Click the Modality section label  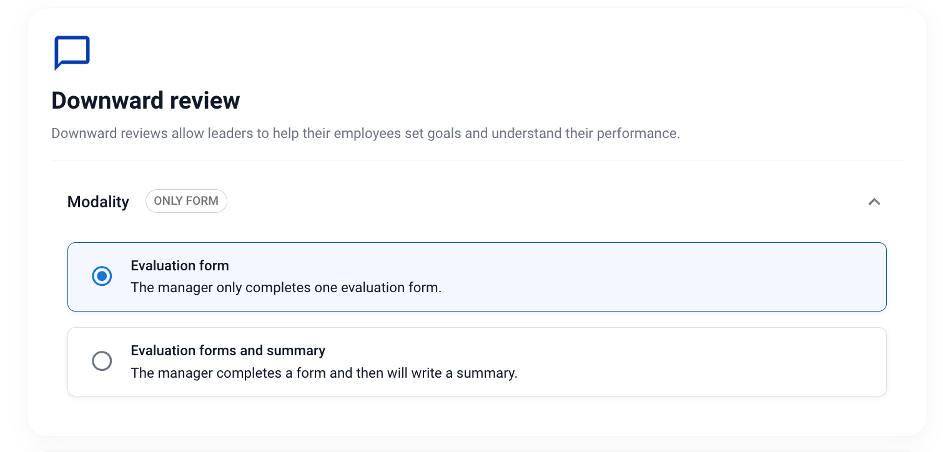click(98, 202)
